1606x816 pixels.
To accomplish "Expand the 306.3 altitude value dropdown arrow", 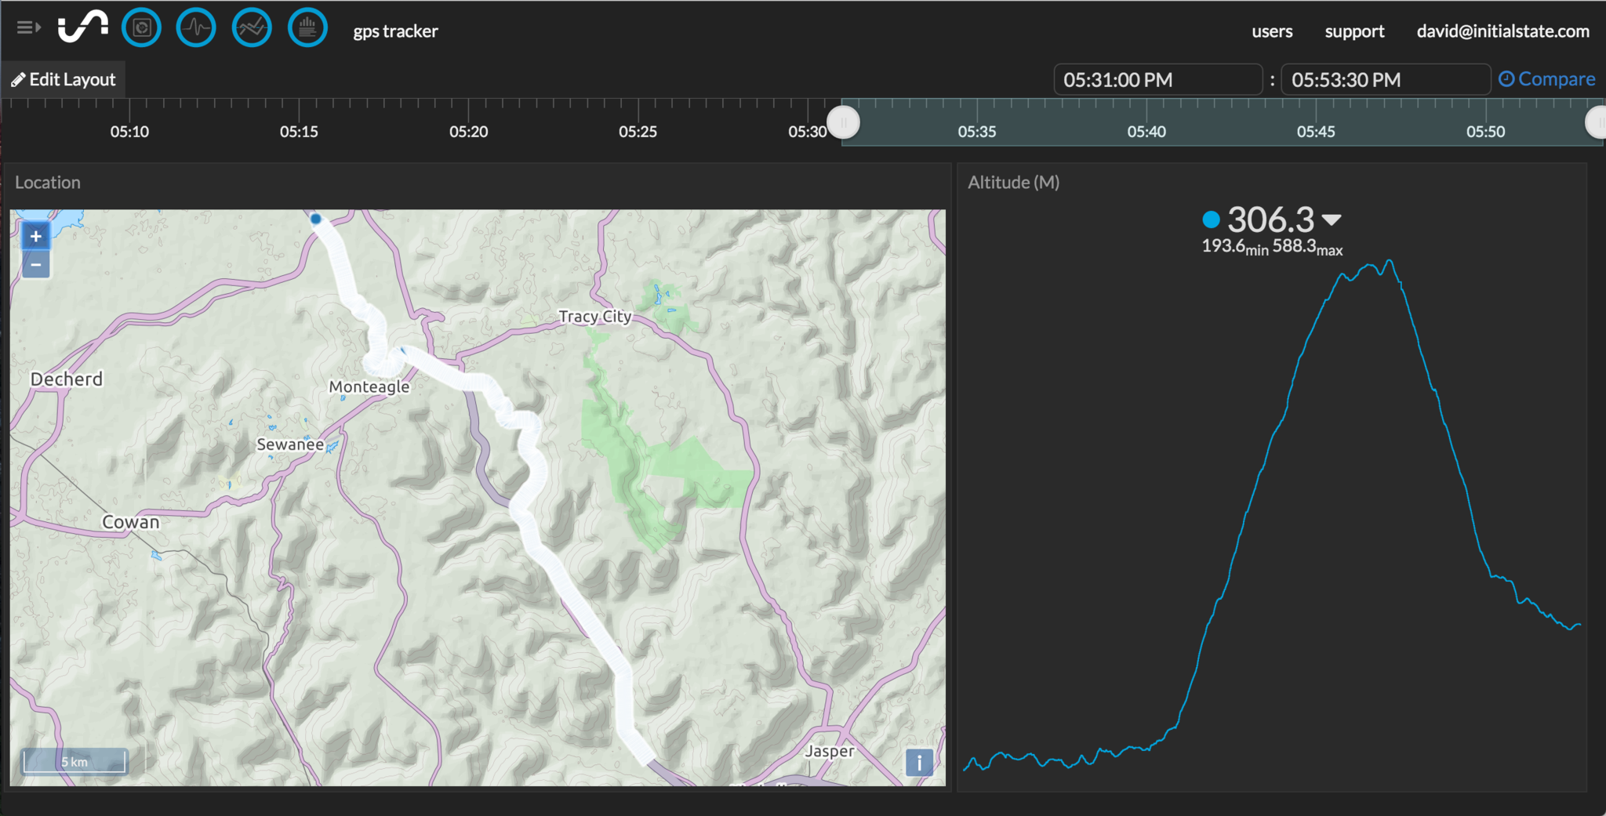I will pos(1332,220).
